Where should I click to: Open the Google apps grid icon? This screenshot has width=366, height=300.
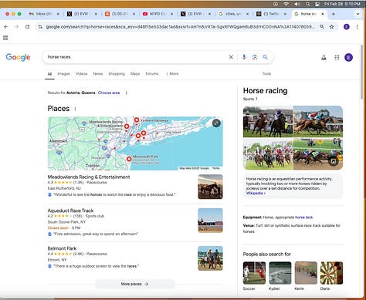pos(337,57)
